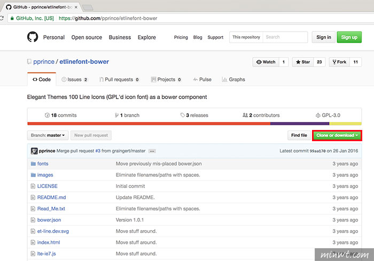Viewport: 374px width, 261px height.
Task: Click the README.md file icon
Action: tap(33, 197)
